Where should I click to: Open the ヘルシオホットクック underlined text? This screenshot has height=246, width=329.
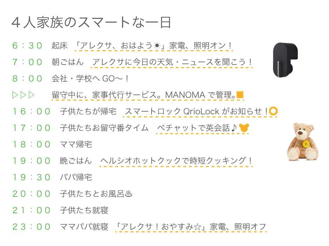176,161
